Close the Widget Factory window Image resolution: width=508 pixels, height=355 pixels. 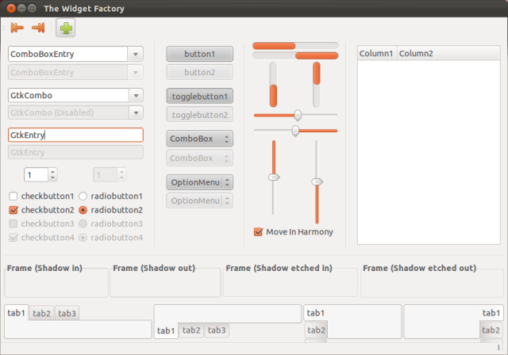tap(11, 9)
